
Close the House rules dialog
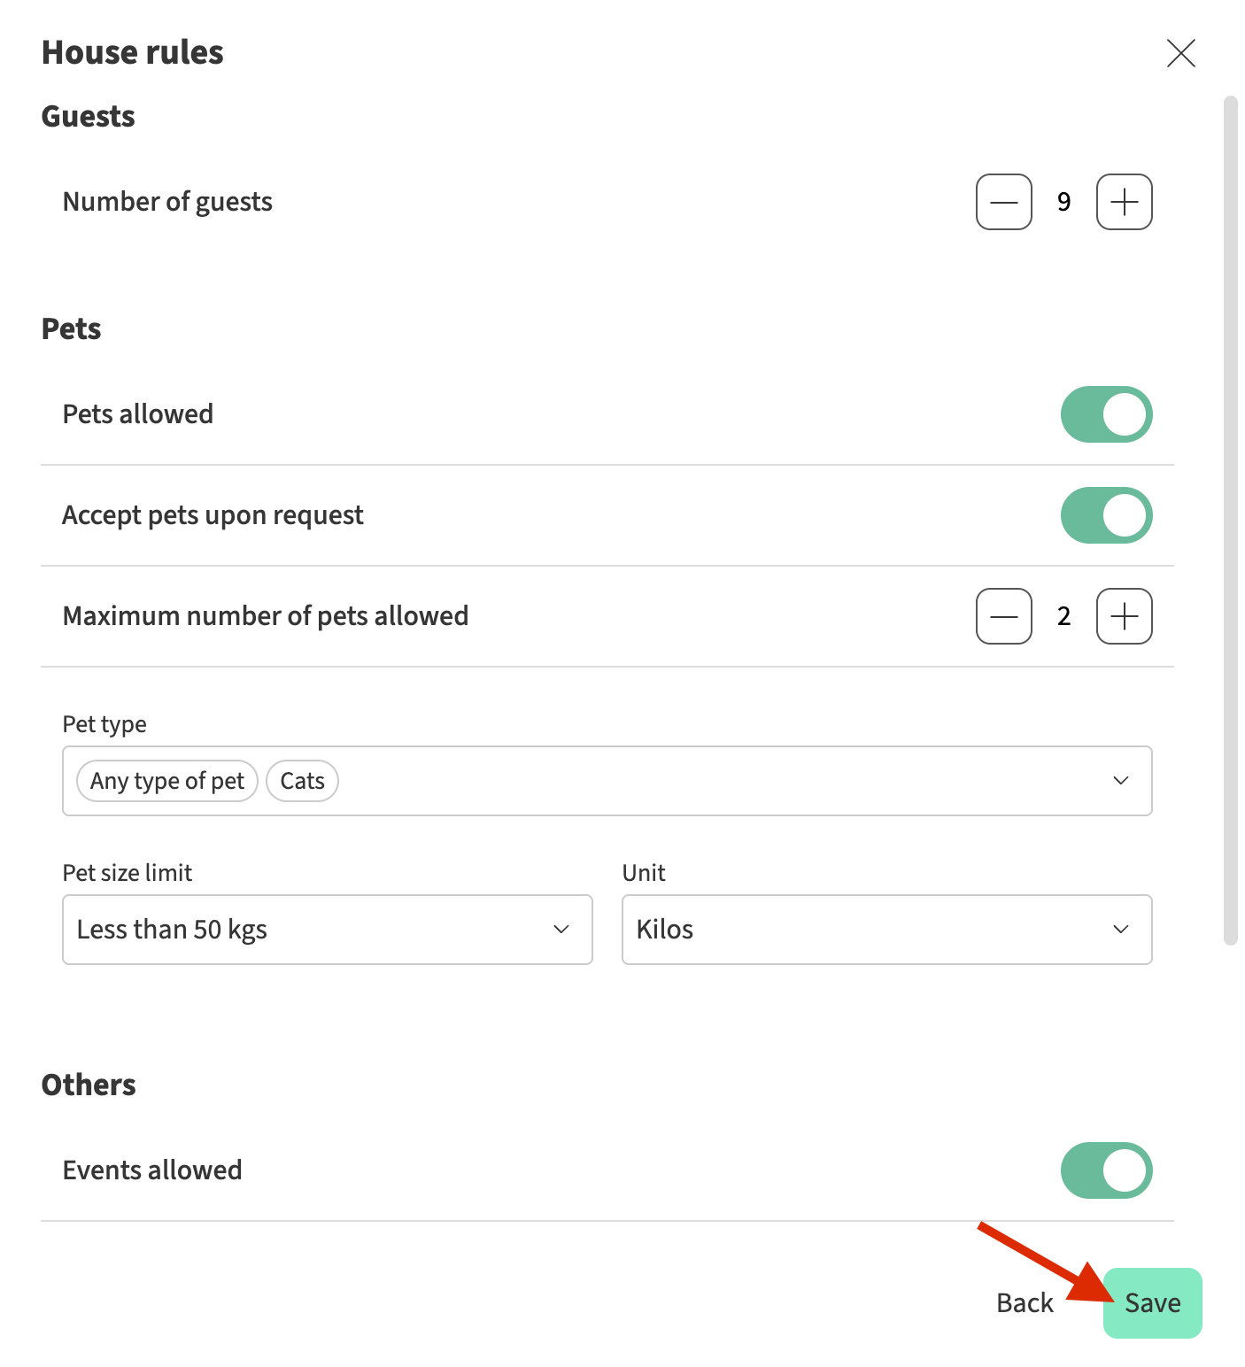point(1180,53)
